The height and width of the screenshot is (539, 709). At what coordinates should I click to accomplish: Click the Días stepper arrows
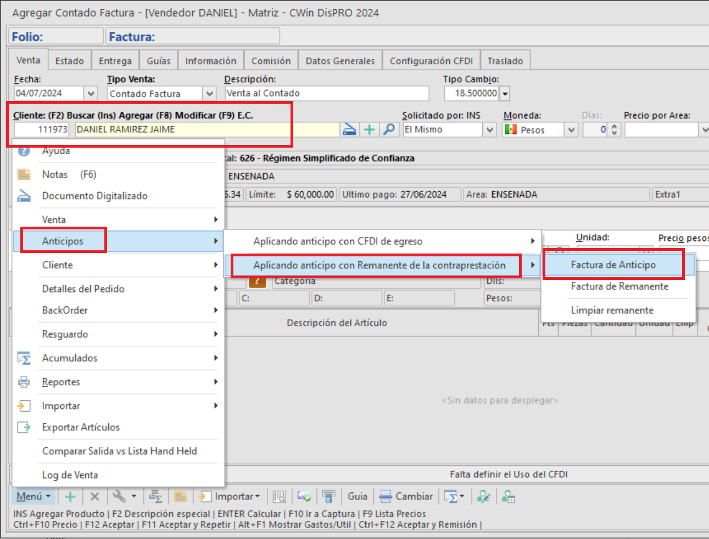point(614,130)
